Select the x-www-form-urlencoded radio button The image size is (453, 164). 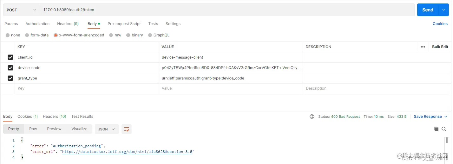(x=56, y=35)
